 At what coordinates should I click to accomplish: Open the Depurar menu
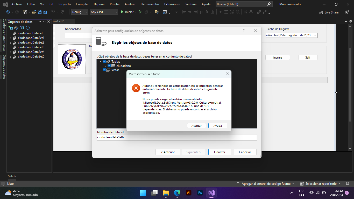(x=99, y=4)
